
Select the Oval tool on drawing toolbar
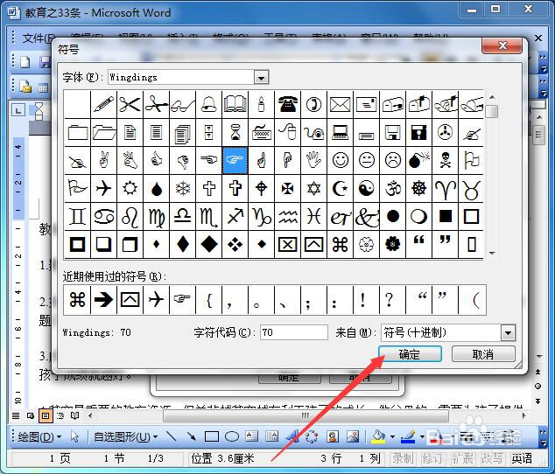[232, 436]
